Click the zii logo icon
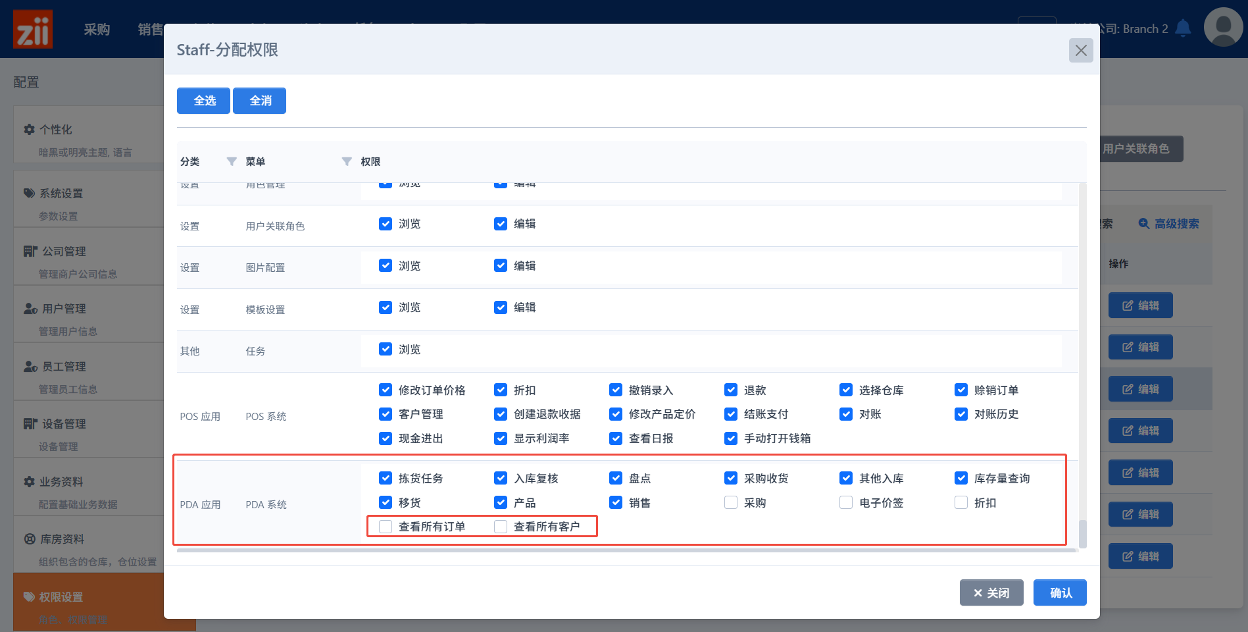1248x632 pixels. coord(33,30)
